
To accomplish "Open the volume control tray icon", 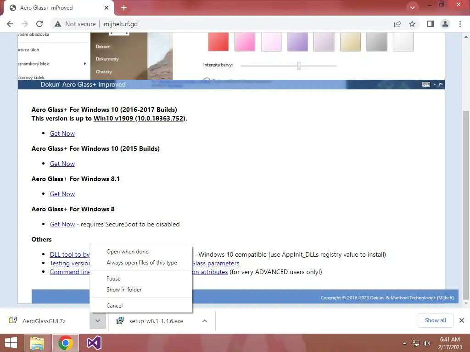I will pos(427,343).
